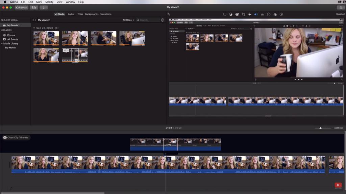Click the 01:04 current time text

[169, 128]
